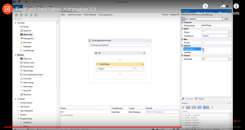Screen dimensions: 245x130
Task: Toggle the errors filter showing 0
Action: [188, 107]
